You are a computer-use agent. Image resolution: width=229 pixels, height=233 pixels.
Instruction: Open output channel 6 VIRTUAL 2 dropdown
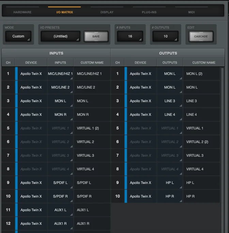(x=170, y=142)
